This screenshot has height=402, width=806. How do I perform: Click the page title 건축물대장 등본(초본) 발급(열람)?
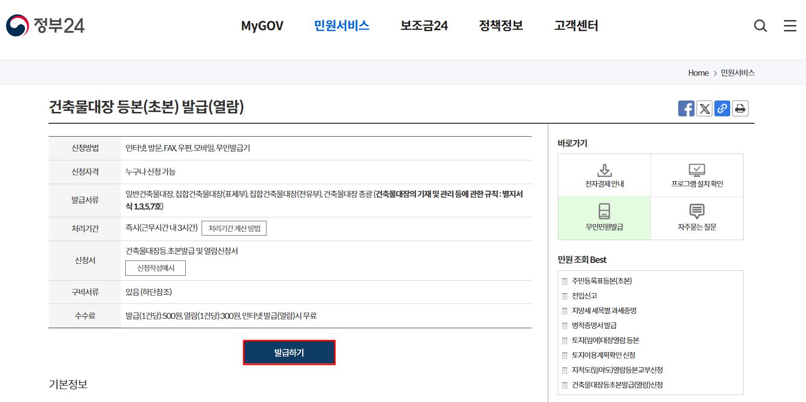(x=146, y=106)
